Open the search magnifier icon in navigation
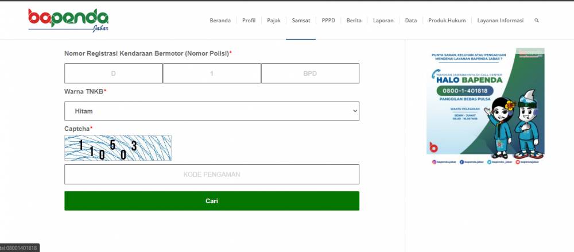This screenshot has height=252, width=574. (x=536, y=21)
